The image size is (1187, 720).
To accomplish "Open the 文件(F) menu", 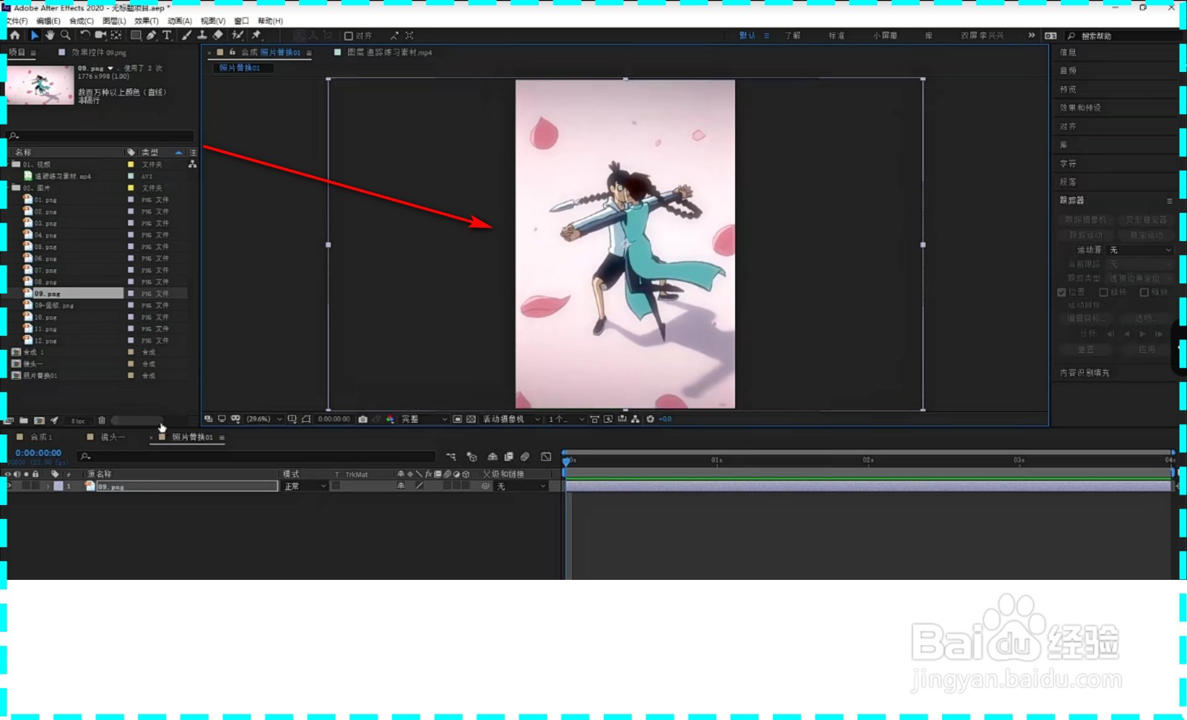I will tap(16, 21).
